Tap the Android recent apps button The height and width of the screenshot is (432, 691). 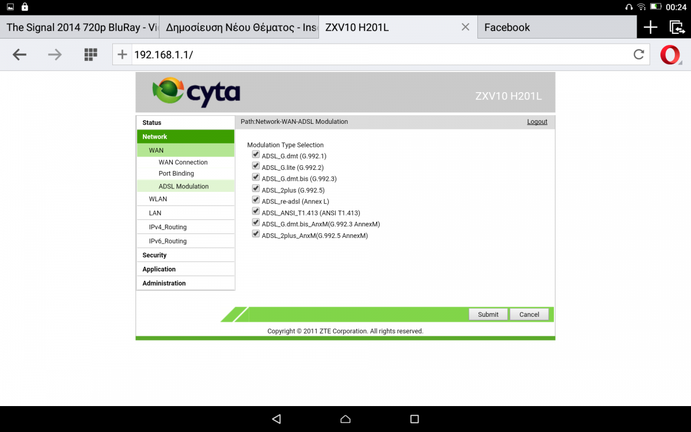415,419
